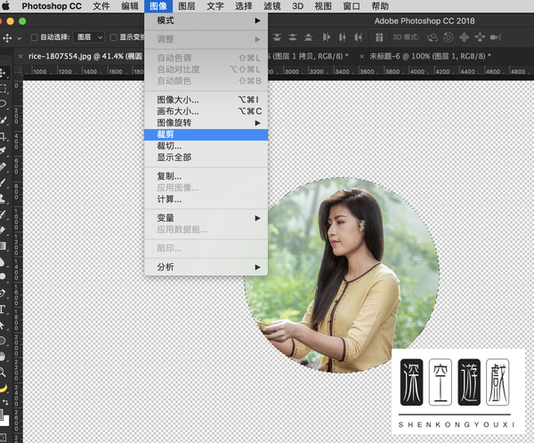
Task: Toggle the 自动选择 checkbox
Action: point(35,37)
